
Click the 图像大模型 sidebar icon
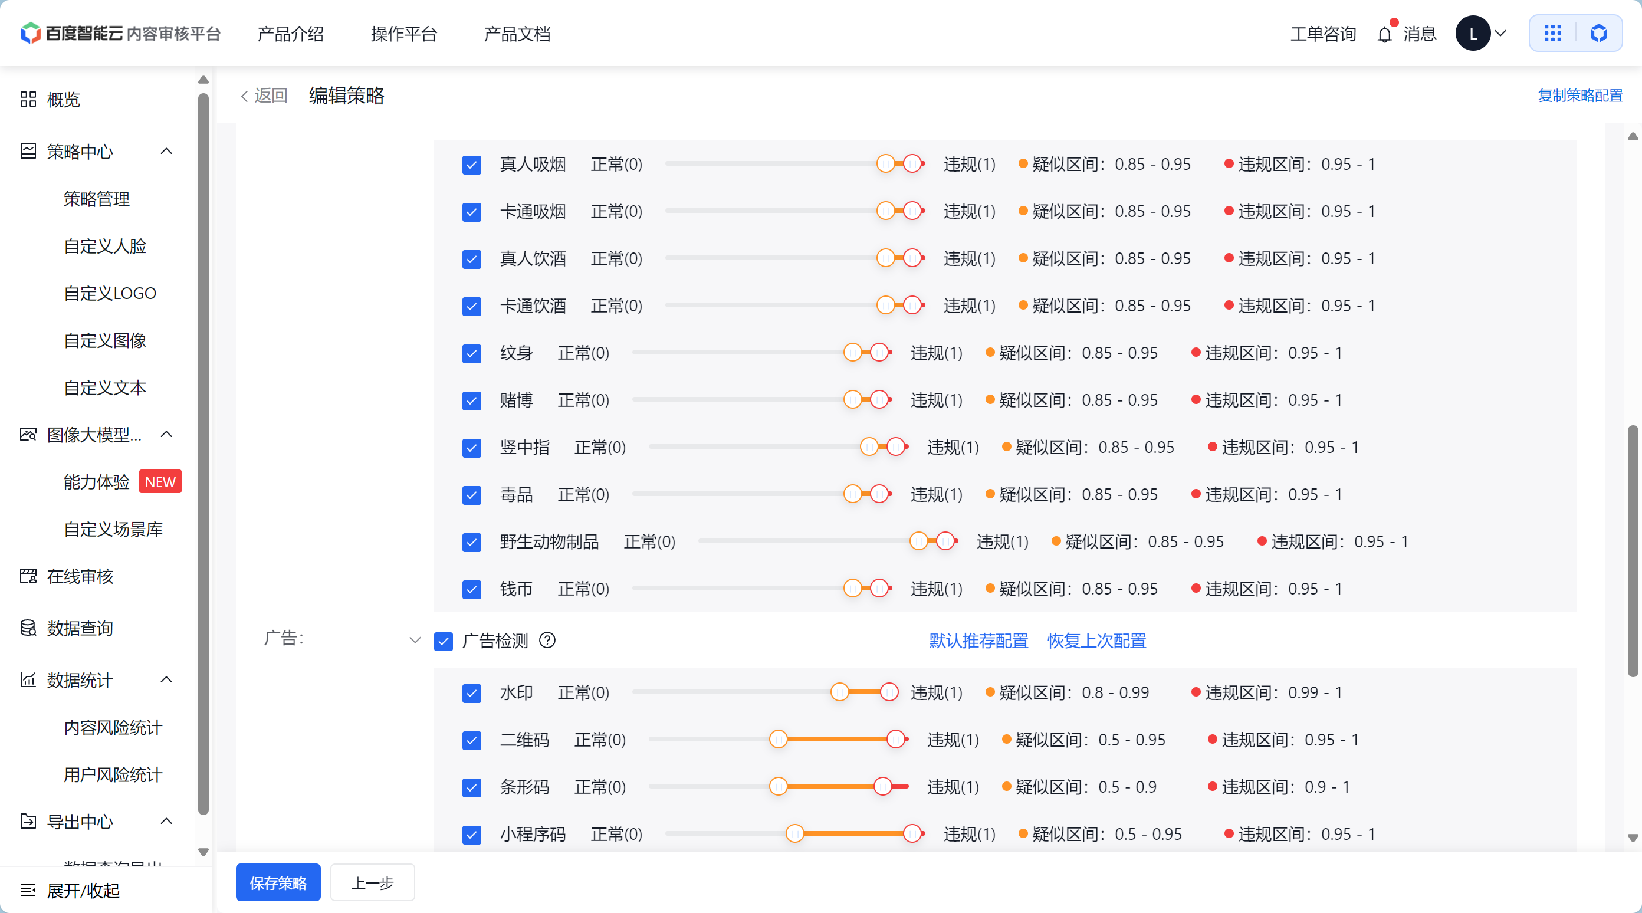28,435
